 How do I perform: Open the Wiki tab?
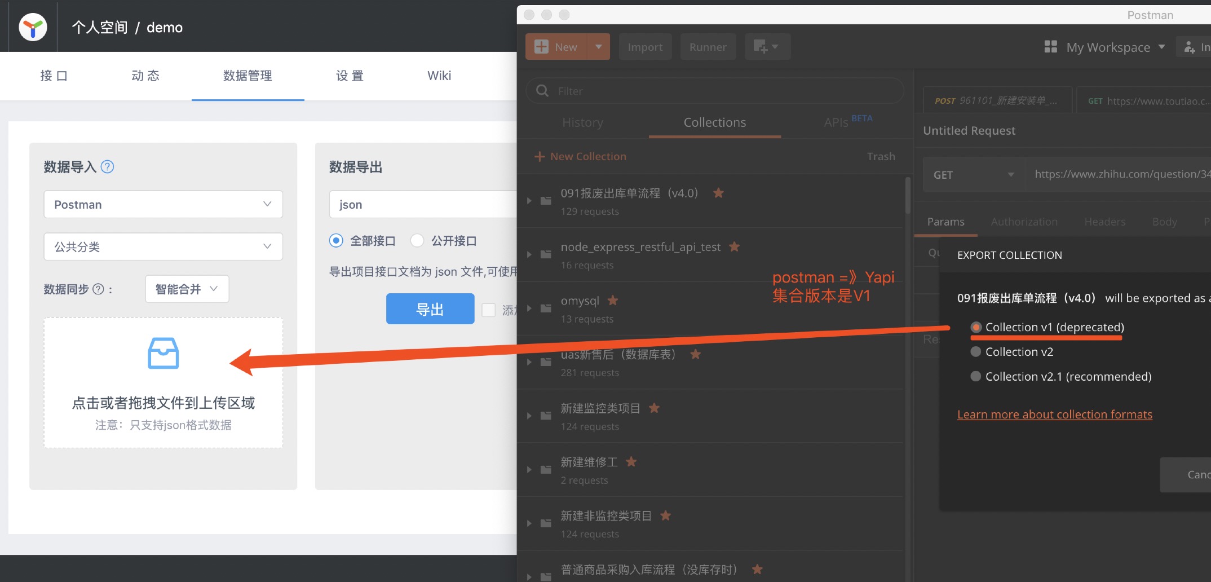pos(439,76)
